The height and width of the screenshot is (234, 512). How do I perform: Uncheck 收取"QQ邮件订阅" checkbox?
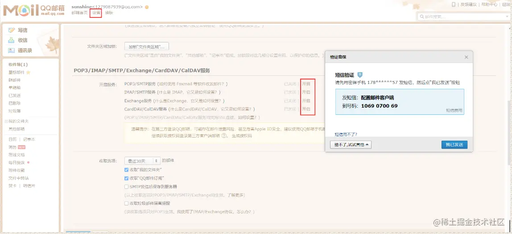pyautogui.click(x=126, y=178)
